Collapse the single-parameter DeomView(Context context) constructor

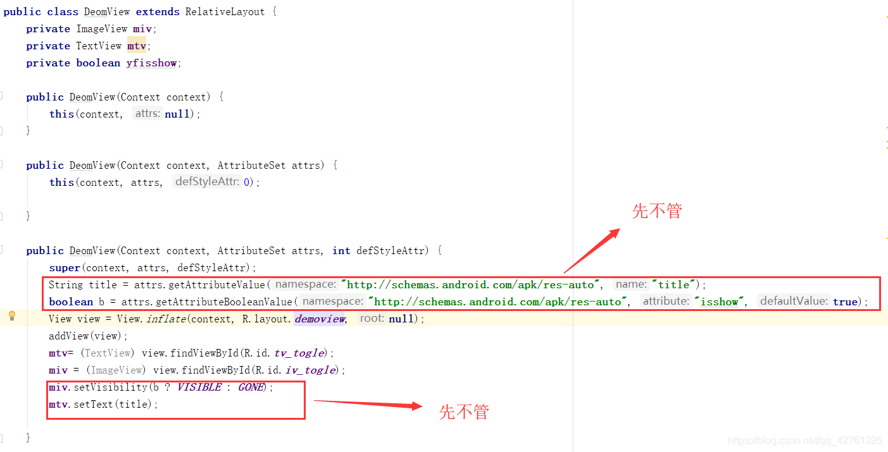1,97
